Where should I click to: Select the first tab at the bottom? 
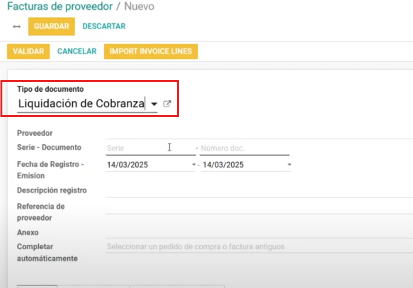point(36,287)
